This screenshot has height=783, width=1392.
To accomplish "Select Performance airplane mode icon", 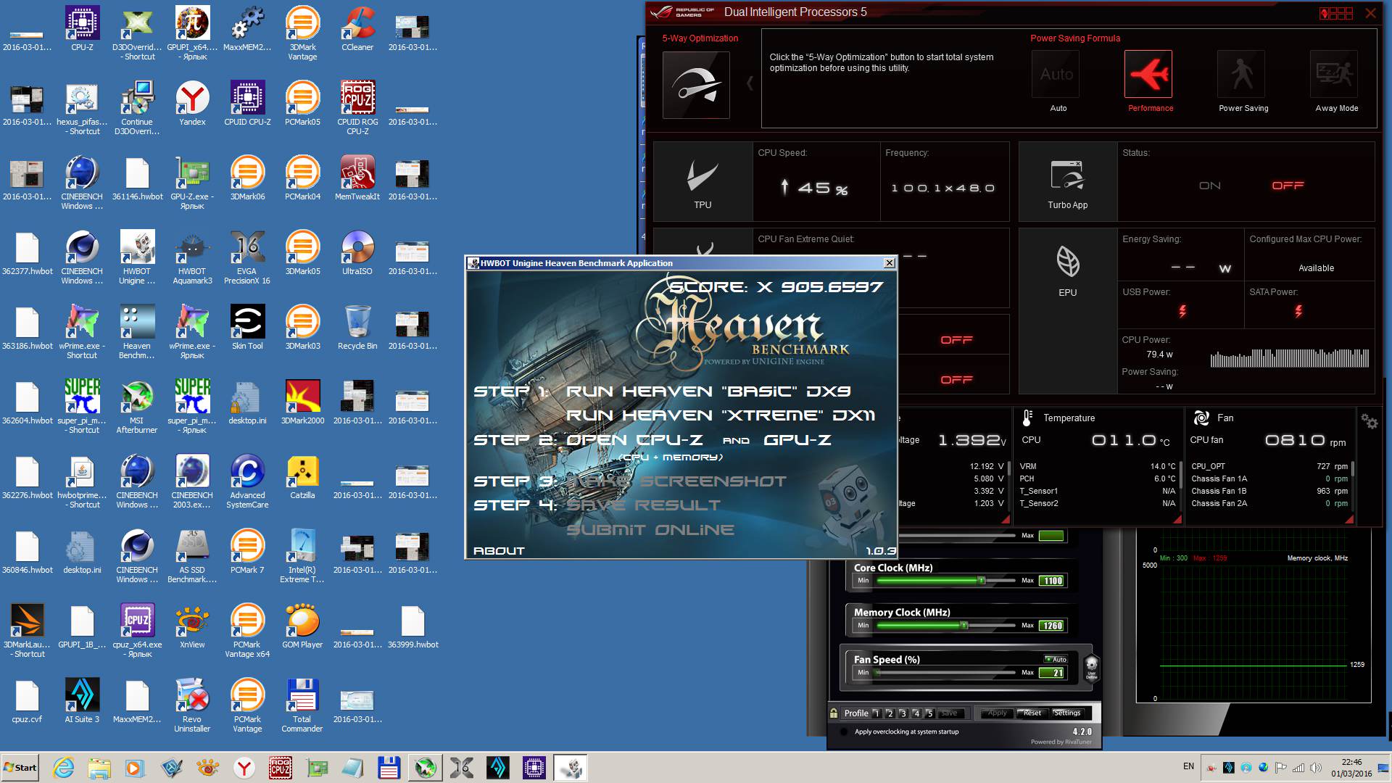I will [1148, 74].
